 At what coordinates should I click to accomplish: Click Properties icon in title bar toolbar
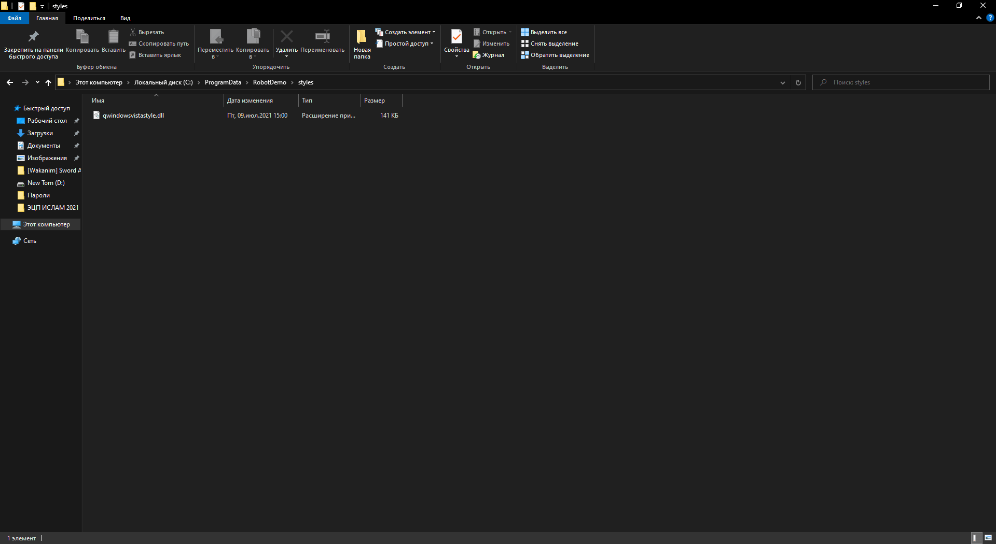click(21, 6)
